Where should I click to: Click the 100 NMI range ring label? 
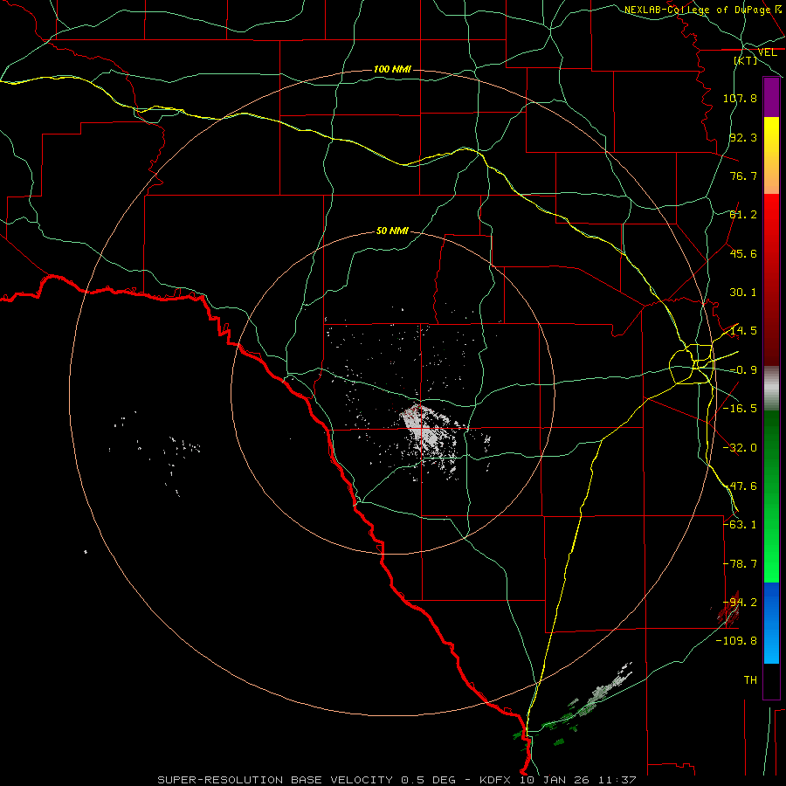tap(392, 69)
